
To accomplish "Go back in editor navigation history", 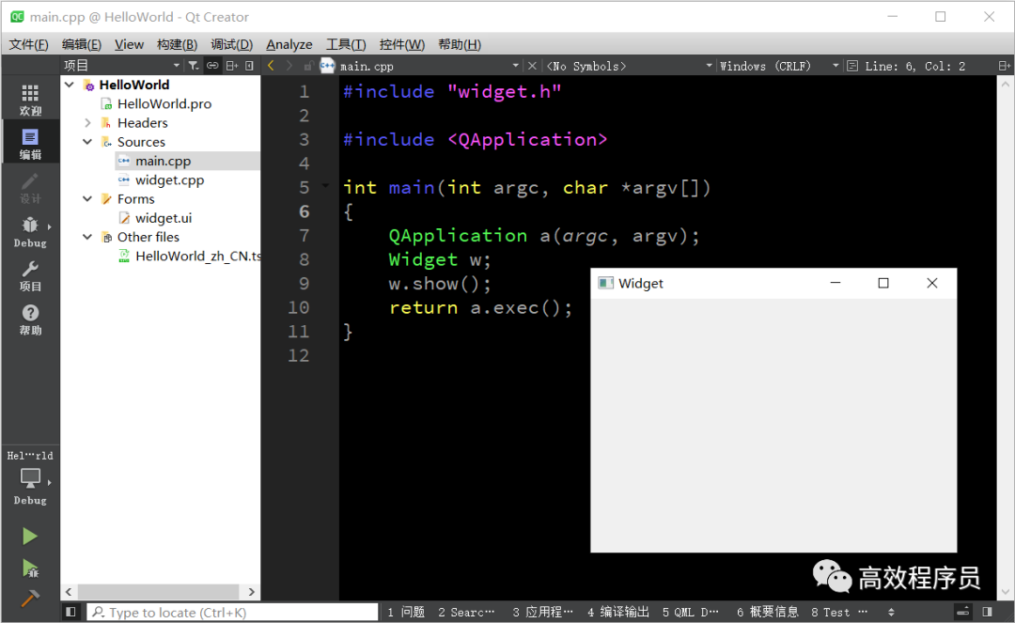I will 271,66.
